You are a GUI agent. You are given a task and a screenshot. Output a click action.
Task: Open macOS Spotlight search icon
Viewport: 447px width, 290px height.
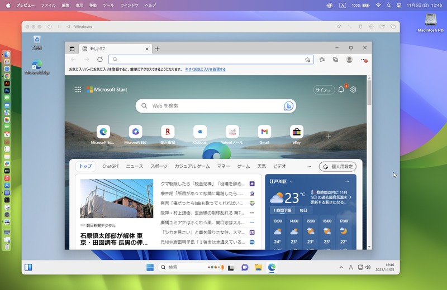[388, 5]
